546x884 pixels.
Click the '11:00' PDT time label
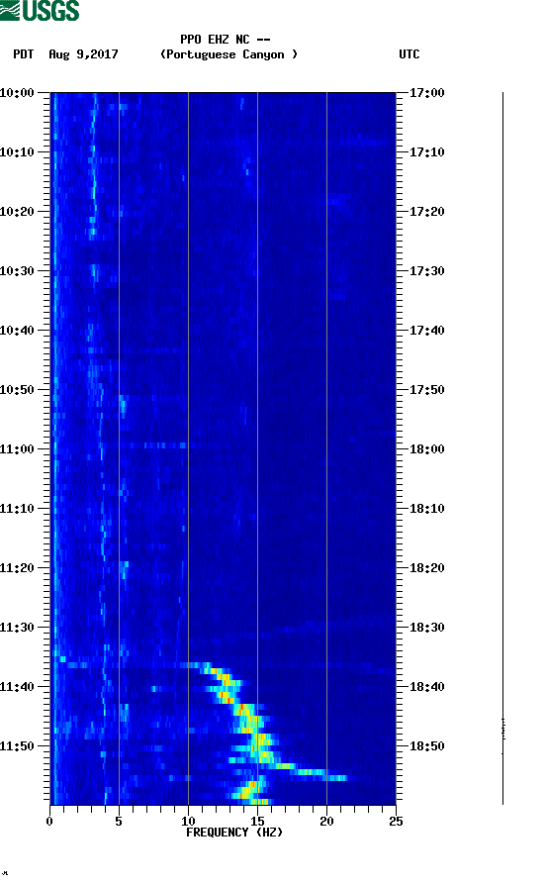[x=17, y=448]
